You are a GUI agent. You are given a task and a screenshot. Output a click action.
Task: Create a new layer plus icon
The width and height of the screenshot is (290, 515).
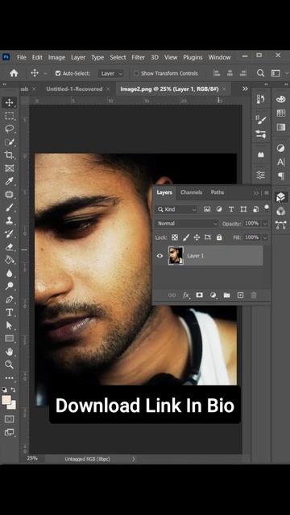point(240,295)
